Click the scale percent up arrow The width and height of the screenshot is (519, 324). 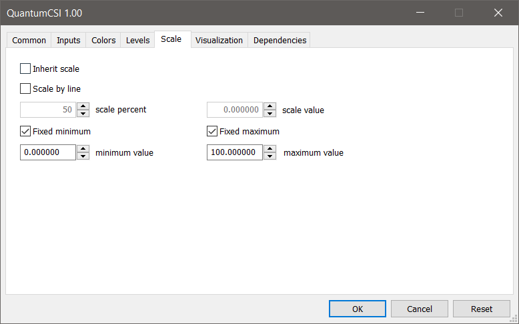(83, 106)
